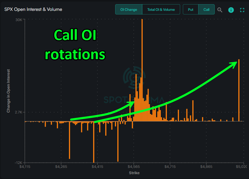Click the $4,865 strike axis label
The height and width of the screenshot is (179, 249).
(206, 167)
